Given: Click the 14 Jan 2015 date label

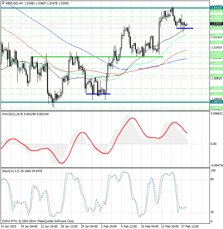Looking at the screenshot, I should click(8, 226).
